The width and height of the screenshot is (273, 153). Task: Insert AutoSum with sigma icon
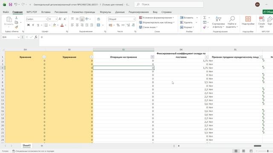205,18
